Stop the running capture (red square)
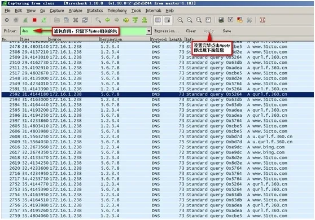315x220 pixels. pos(34,20)
